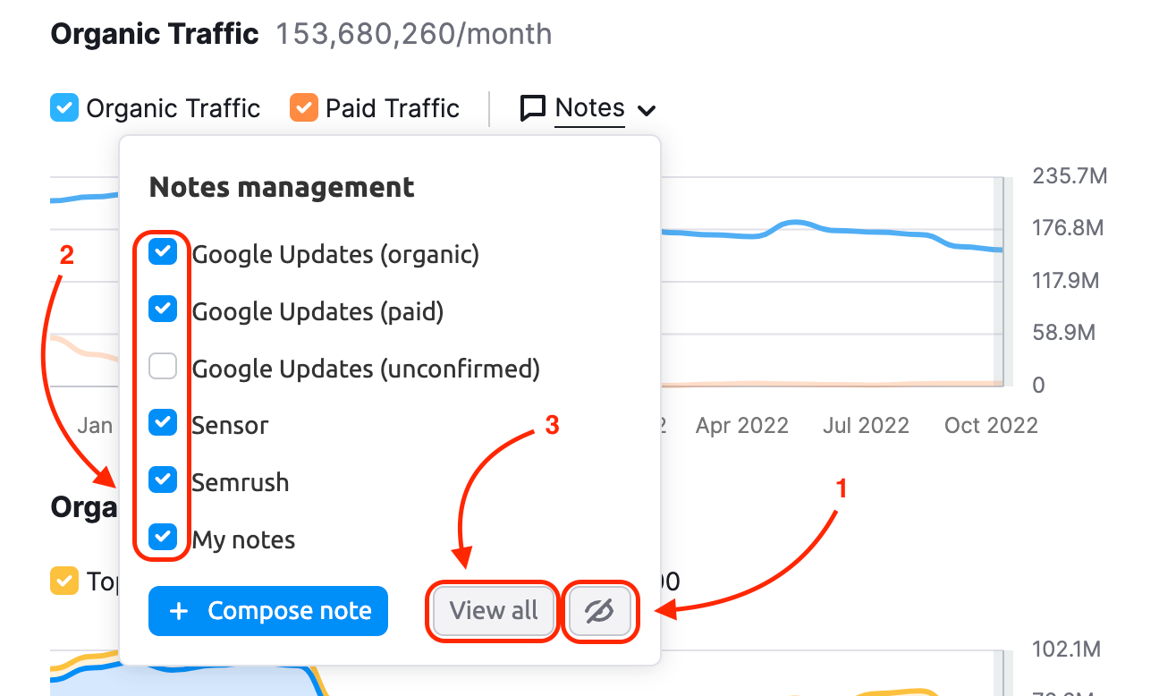Click the speech bubble Notes icon
Viewport: 1159px width, 696px height.
point(533,109)
